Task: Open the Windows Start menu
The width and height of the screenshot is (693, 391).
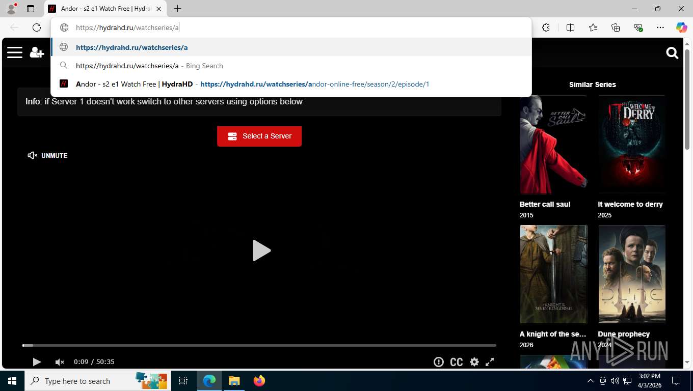Action: tap(12, 381)
